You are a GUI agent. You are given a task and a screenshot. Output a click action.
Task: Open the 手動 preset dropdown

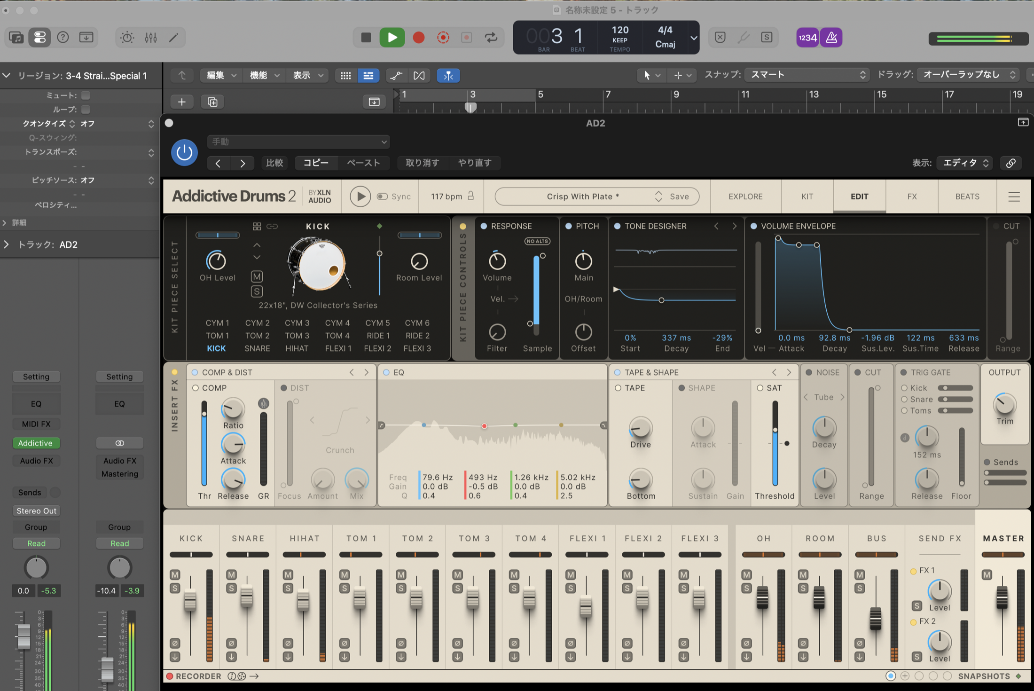[298, 141]
